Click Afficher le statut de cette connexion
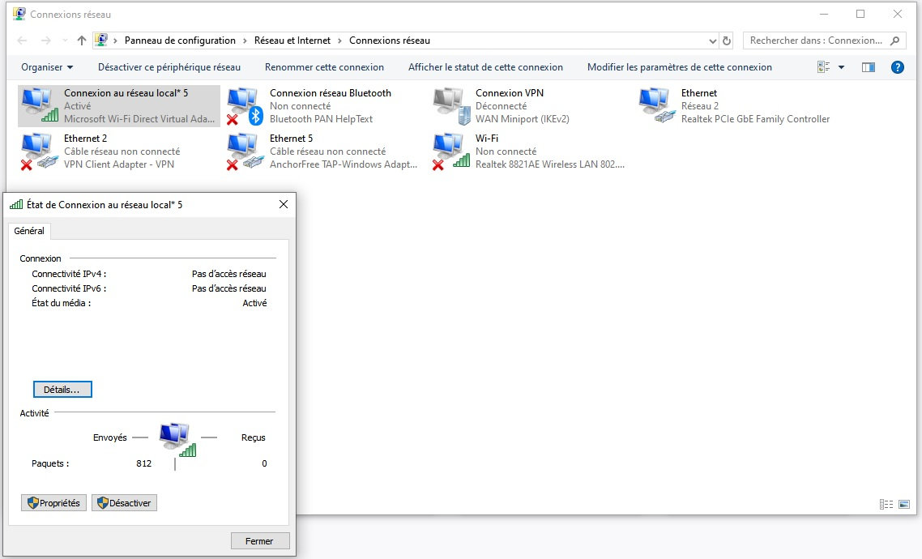This screenshot has width=922, height=559. pyautogui.click(x=485, y=67)
